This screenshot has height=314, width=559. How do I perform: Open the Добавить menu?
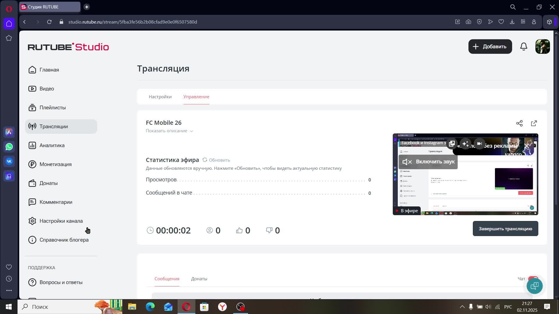click(490, 47)
